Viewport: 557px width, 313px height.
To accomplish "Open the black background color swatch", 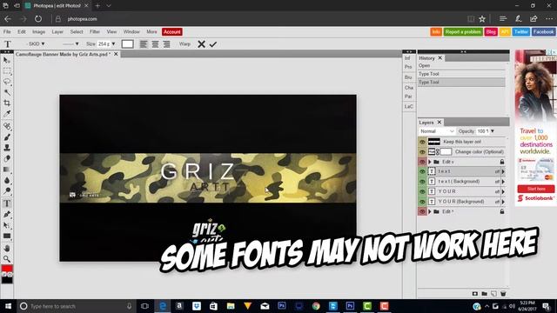I will click(x=7, y=280).
